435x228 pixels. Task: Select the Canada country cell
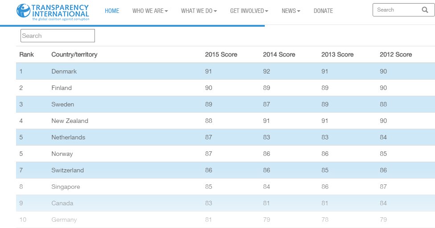(62, 203)
